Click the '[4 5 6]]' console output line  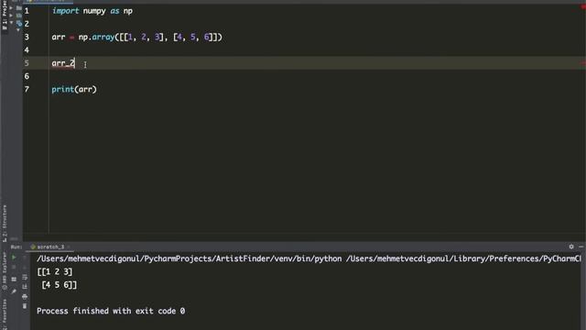tap(59, 285)
